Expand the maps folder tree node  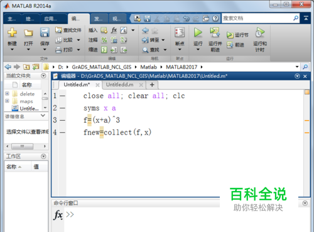(7, 101)
